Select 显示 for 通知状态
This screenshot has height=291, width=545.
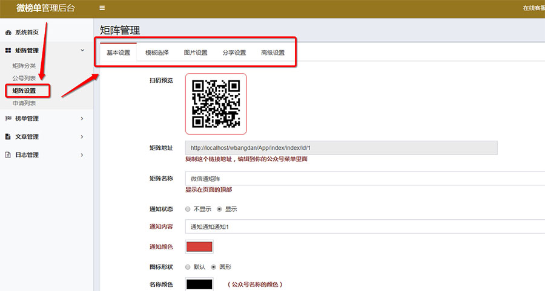point(219,209)
